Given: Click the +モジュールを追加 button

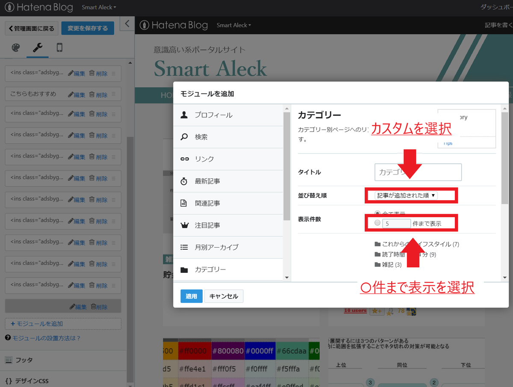Looking at the screenshot, I should click(63, 324).
